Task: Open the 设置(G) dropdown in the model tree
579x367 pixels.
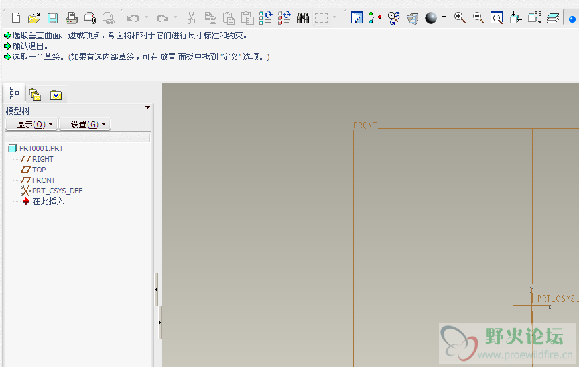Action: [x=85, y=124]
